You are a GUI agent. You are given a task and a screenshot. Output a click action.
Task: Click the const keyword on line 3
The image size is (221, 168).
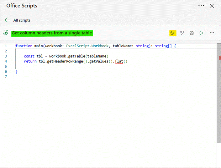click(x=29, y=56)
